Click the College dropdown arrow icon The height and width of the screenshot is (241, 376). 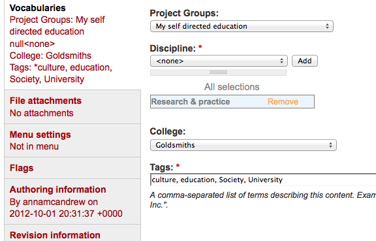(x=330, y=145)
